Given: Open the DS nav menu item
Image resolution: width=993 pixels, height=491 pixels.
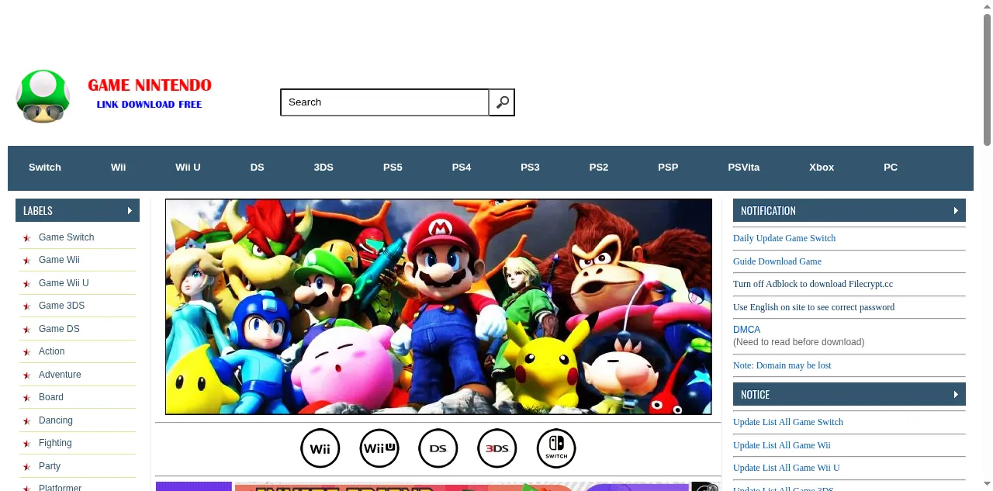Looking at the screenshot, I should 258,168.
